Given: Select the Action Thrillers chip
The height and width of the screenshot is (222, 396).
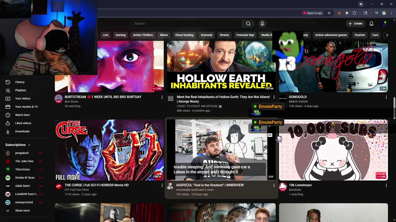Looking at the screenshot, I should 143,35.
